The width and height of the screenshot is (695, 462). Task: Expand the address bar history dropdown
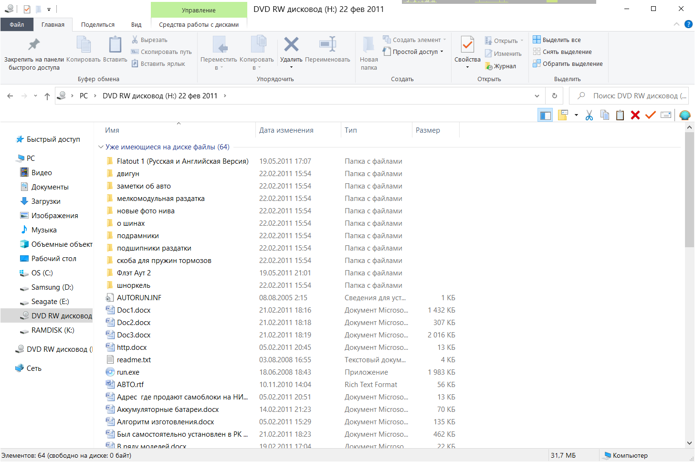537,96
